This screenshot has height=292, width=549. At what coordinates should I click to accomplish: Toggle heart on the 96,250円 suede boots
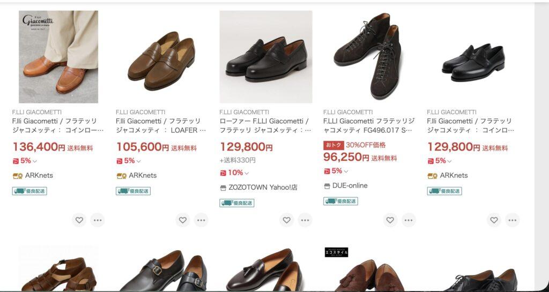tap(390, 220)
